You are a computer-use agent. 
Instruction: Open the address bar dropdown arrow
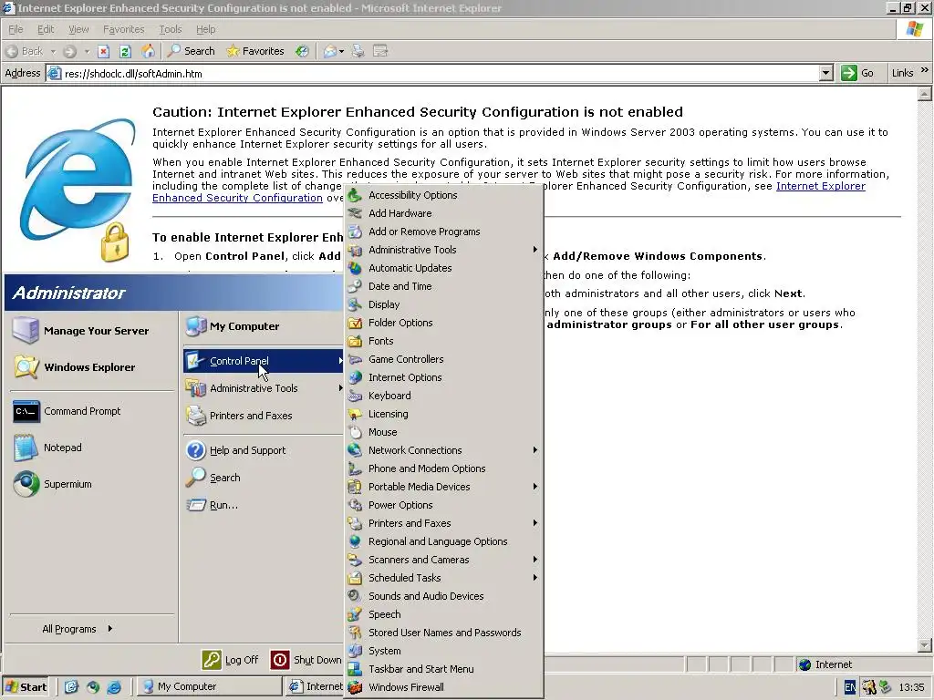(825, 73)
